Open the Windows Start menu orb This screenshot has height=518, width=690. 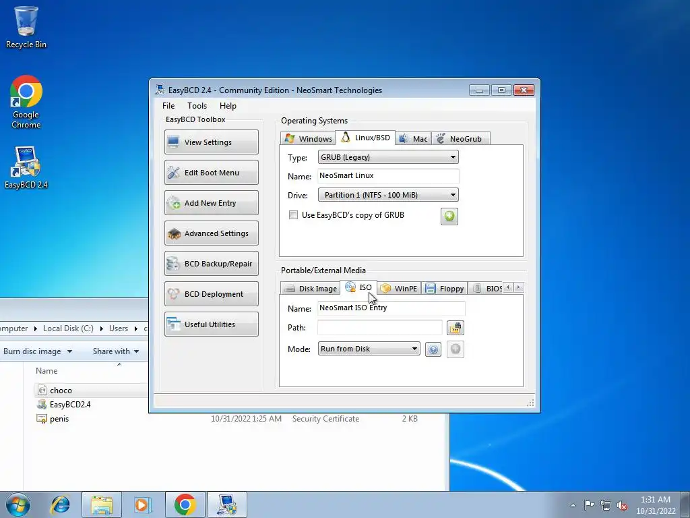(18, 505)
